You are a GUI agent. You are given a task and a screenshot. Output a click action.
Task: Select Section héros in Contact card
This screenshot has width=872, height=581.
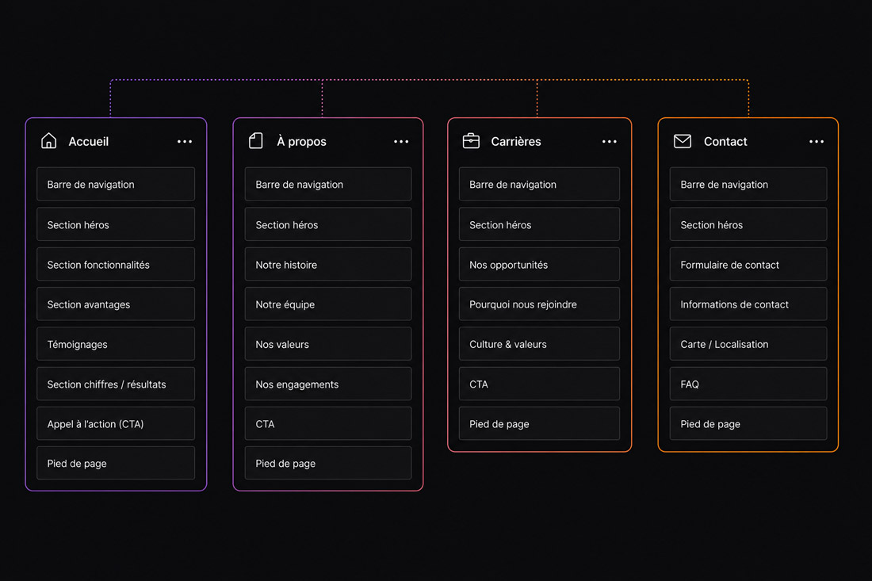click(x=748, y=224)
